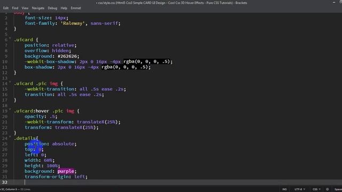Collapse the .uicard rule fold on line 6
Viewport: 342px width, 192px height.
(x=10, y=38)
